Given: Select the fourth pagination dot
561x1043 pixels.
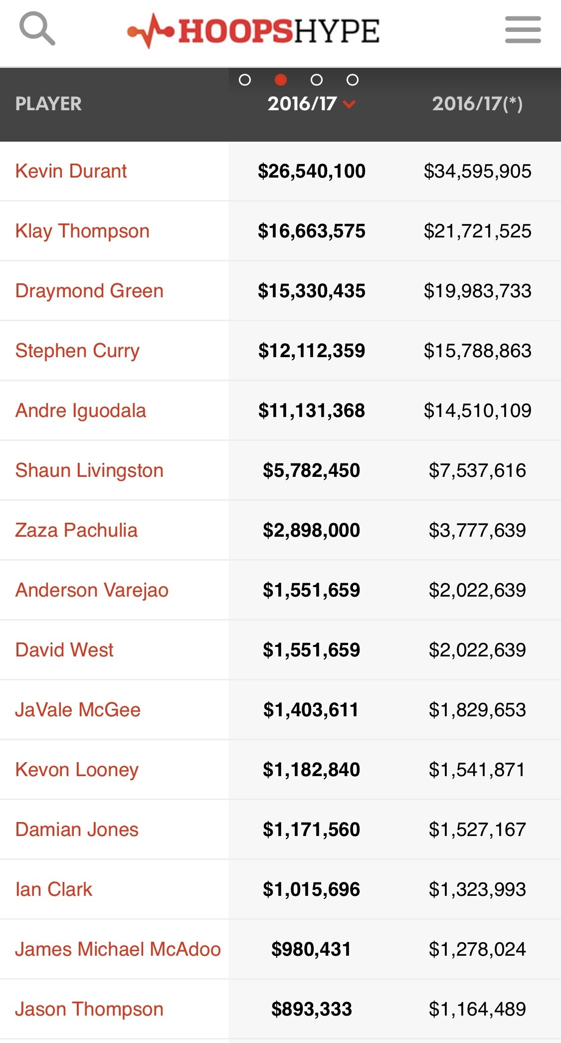Looking at the screenshot, I should tap(353, 80).
